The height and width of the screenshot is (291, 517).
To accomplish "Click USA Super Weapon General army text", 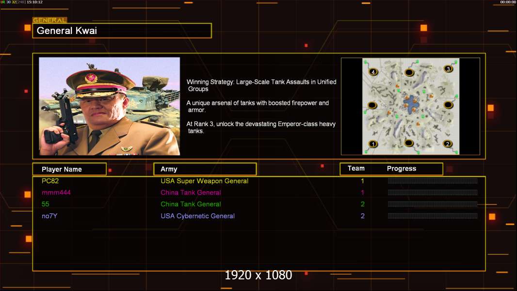I will coord(205,181).
